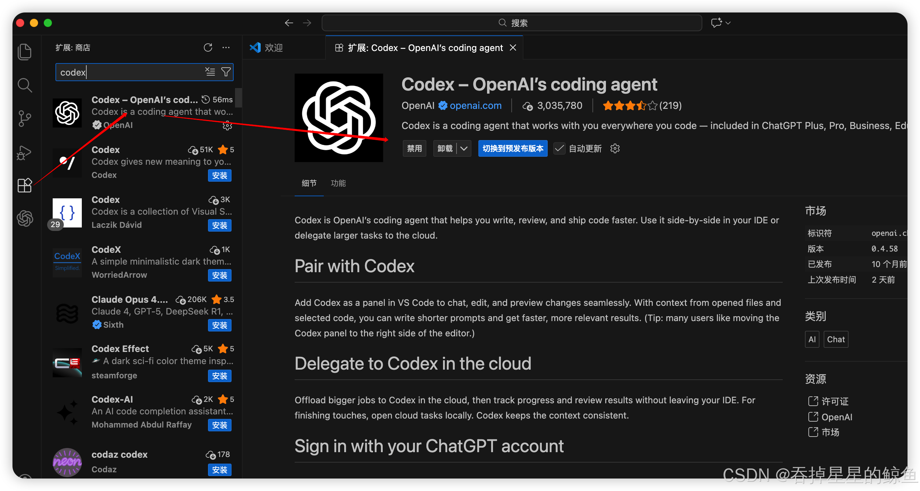Toggle the 自动更新 auto update checkbox

(559, 148)
